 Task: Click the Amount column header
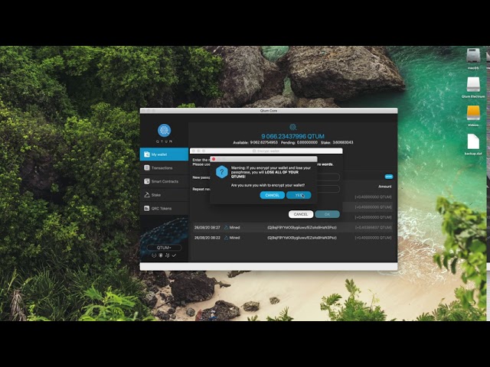385,187
